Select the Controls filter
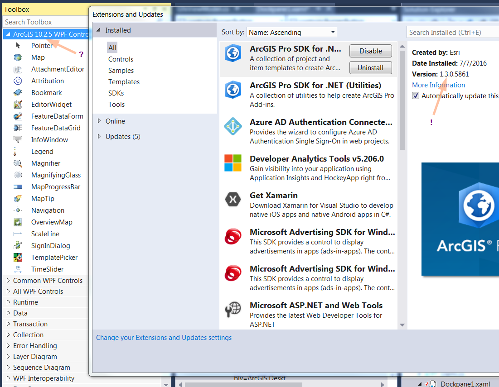The width and height of the screenshot is (499, 387). (x=121, y=59)
